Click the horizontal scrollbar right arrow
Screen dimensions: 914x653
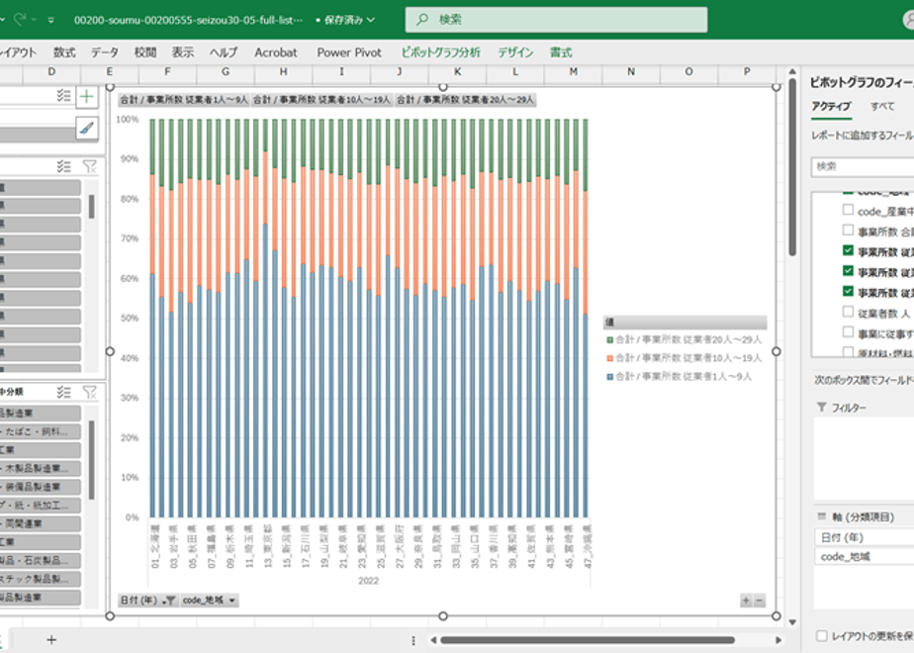coord(778,640)
